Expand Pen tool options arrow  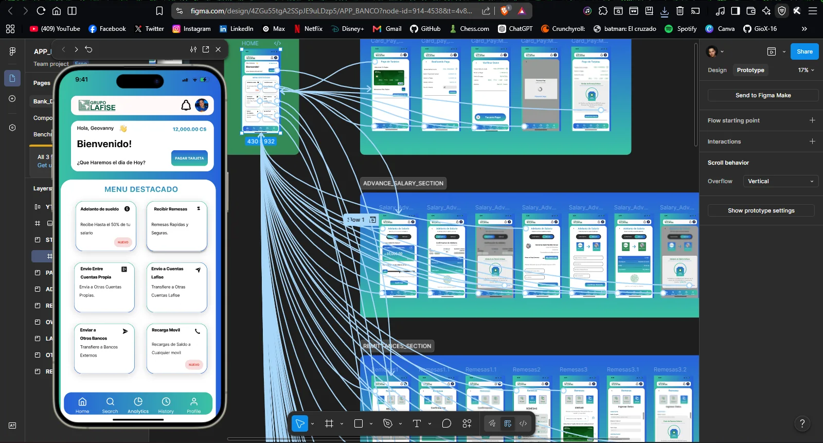[x=400, y=423]
